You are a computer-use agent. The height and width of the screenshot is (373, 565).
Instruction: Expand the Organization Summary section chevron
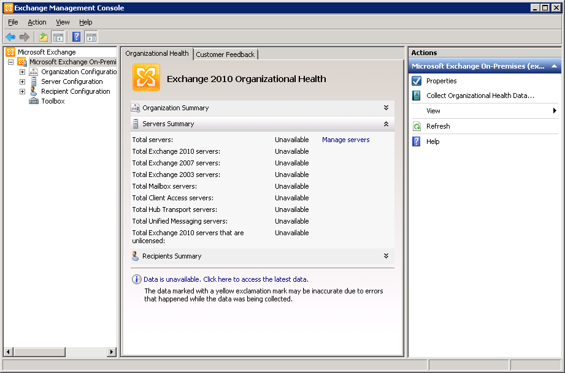pos(386,108)
